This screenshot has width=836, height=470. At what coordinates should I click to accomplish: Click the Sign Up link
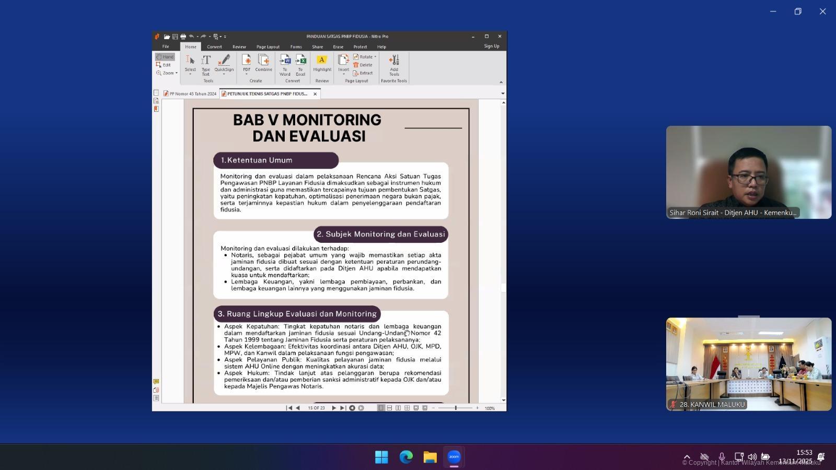[x=491, y=46]
